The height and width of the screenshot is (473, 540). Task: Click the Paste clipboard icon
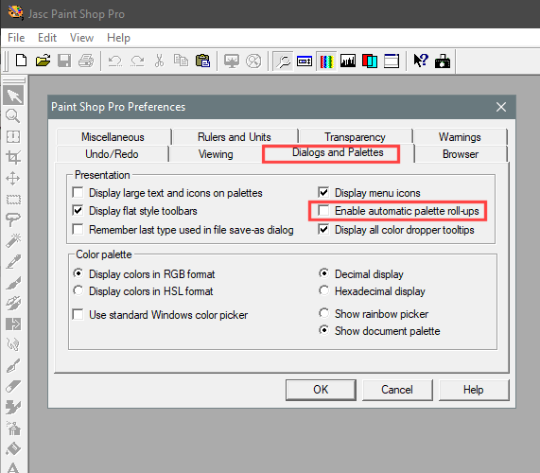[x=202, y=61]
